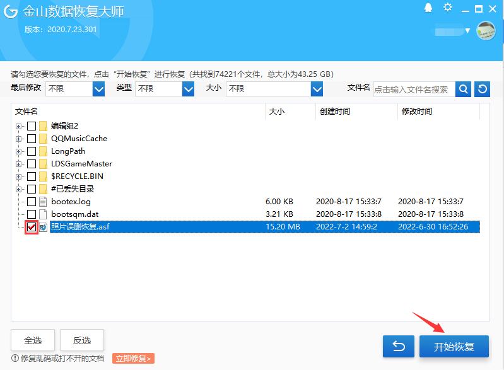Click the magnifier search button
This screenshot has width=504, height=370.
pos(463,89)
